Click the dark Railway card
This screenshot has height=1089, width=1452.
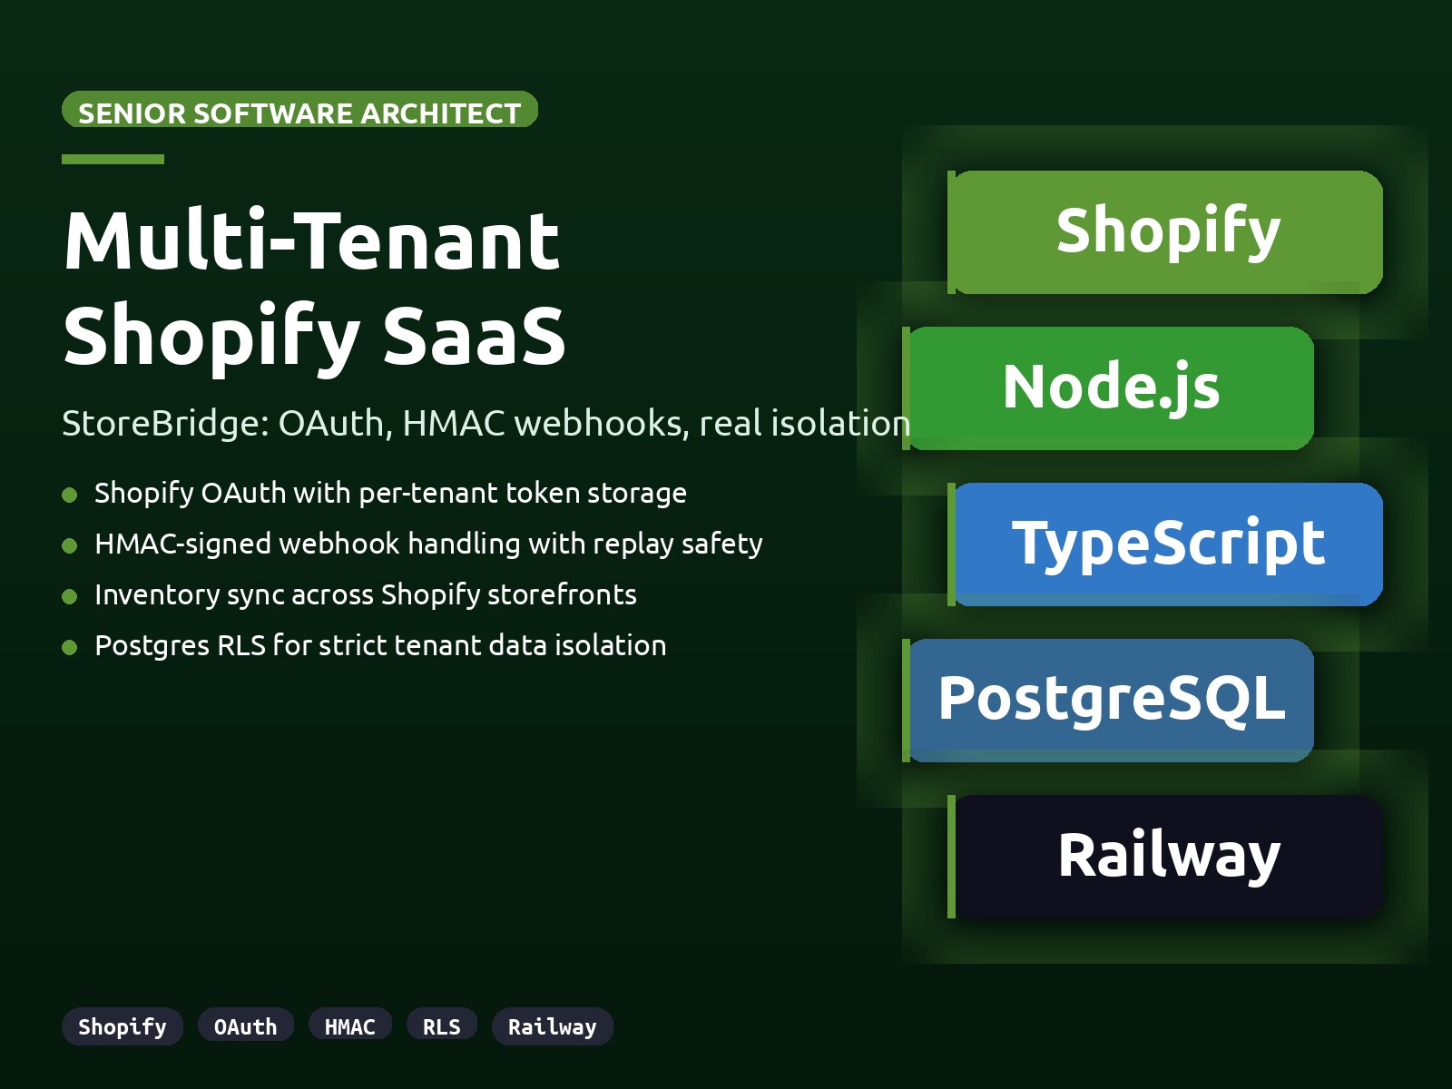coord(1167,856)
